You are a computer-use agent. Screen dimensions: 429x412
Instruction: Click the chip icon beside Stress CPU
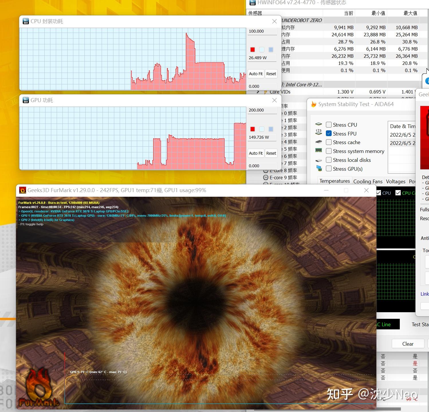coord(319,124)
